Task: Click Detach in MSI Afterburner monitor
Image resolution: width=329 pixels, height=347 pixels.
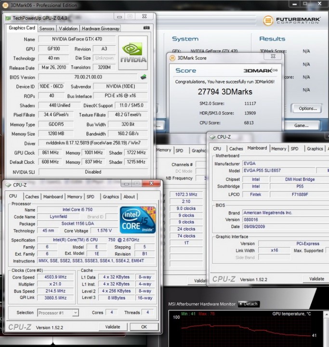Action: click(x=249, y=304)
